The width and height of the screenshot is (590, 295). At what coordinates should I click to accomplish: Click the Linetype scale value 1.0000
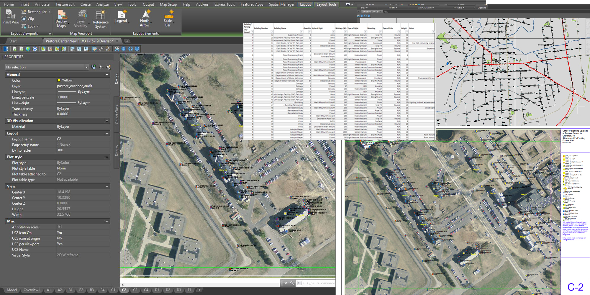point(63,97)
